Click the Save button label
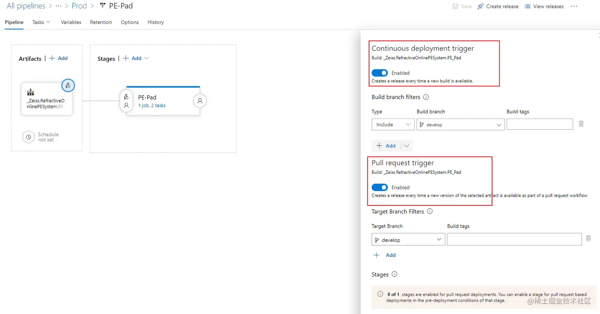 point(466,6)
